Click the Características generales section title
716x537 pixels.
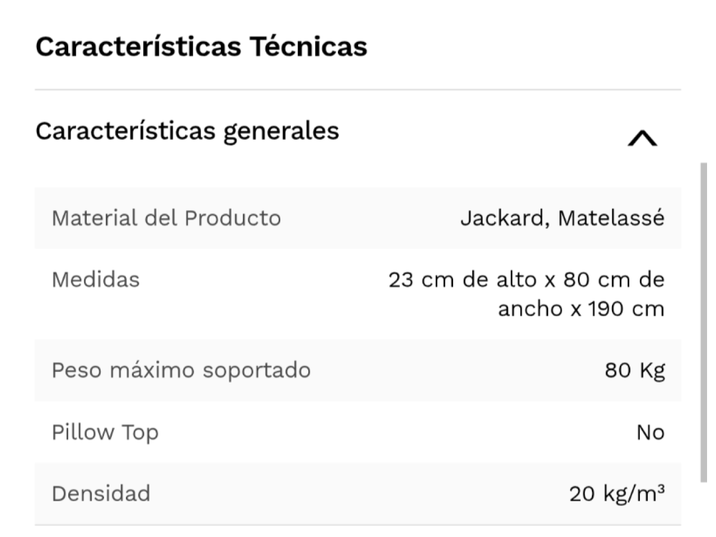click(187, 131)
